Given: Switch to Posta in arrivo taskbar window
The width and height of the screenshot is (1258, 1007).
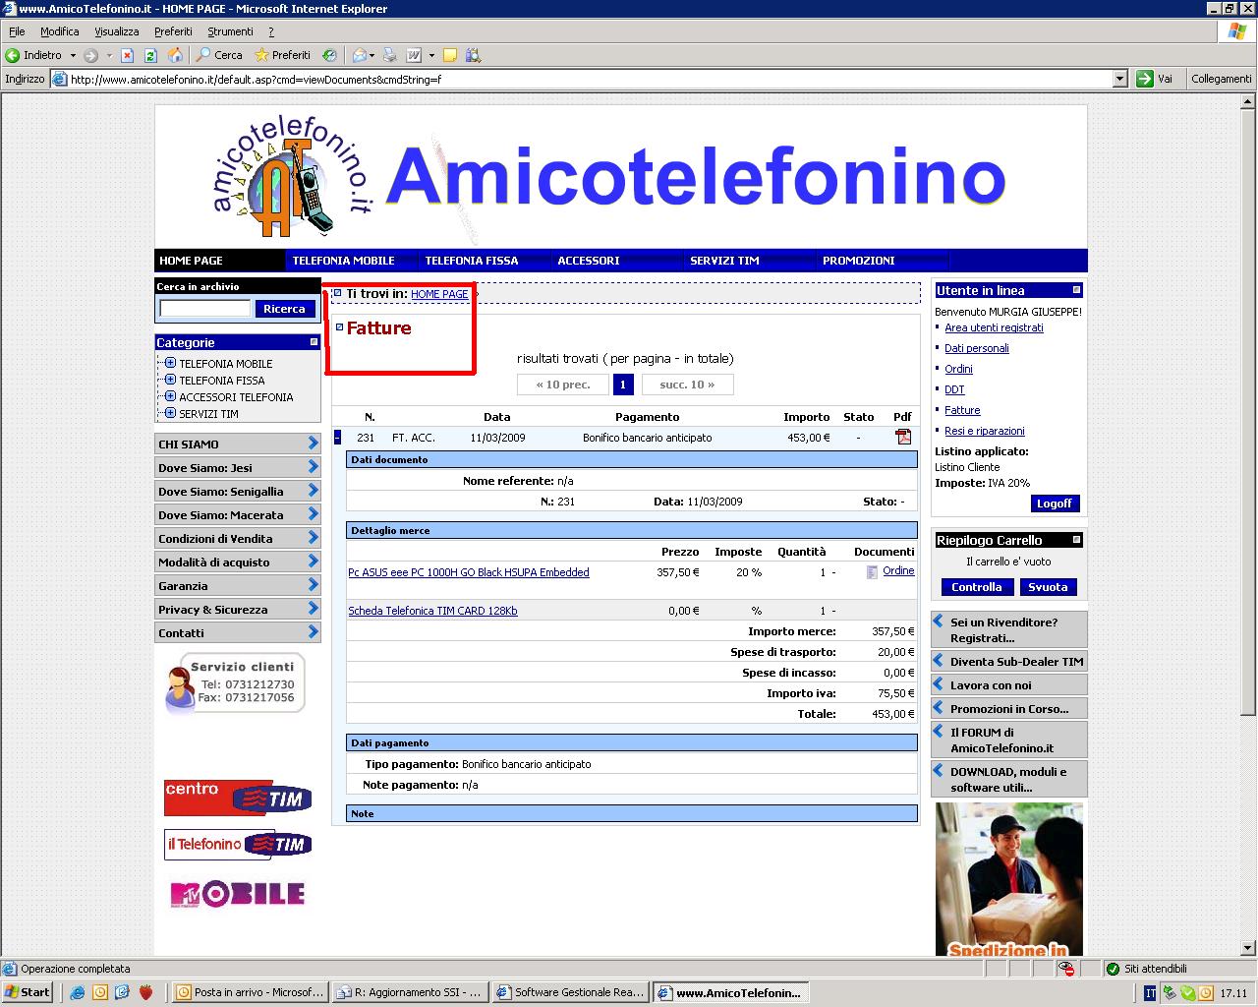Looking at the screenshot, I should coord(250,992).
